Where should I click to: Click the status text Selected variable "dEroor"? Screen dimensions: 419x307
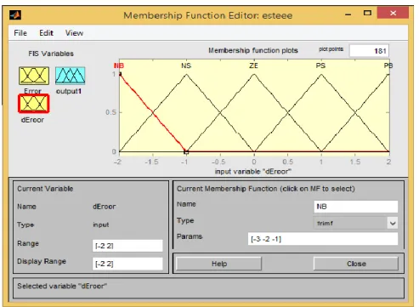62,286
